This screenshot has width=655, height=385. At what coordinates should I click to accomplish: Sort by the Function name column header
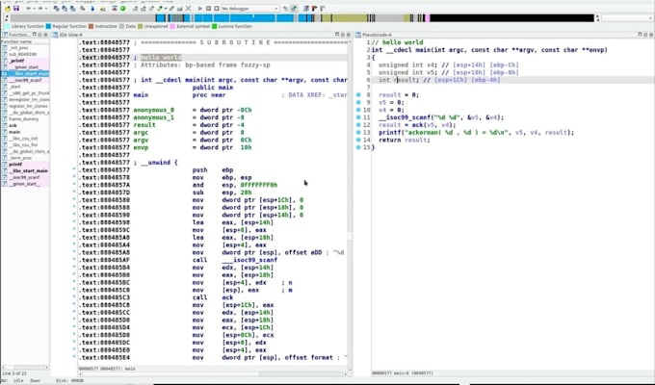(25, 41)
